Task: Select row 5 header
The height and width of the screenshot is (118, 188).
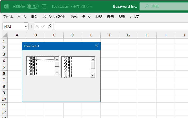Action: tap(4, 67)
